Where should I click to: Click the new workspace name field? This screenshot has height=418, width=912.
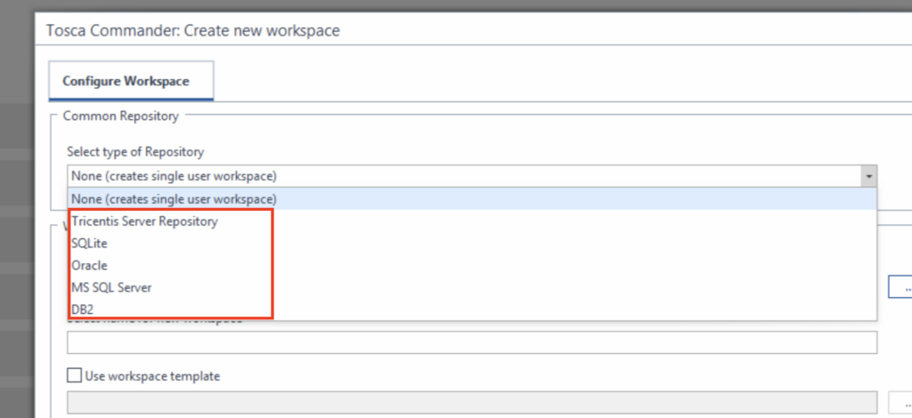[472, 342]
